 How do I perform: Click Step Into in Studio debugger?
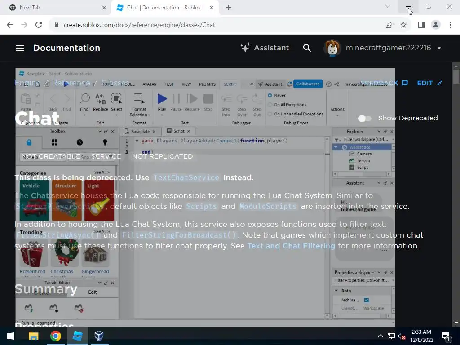pyautogui.click(x=226, y=106)
